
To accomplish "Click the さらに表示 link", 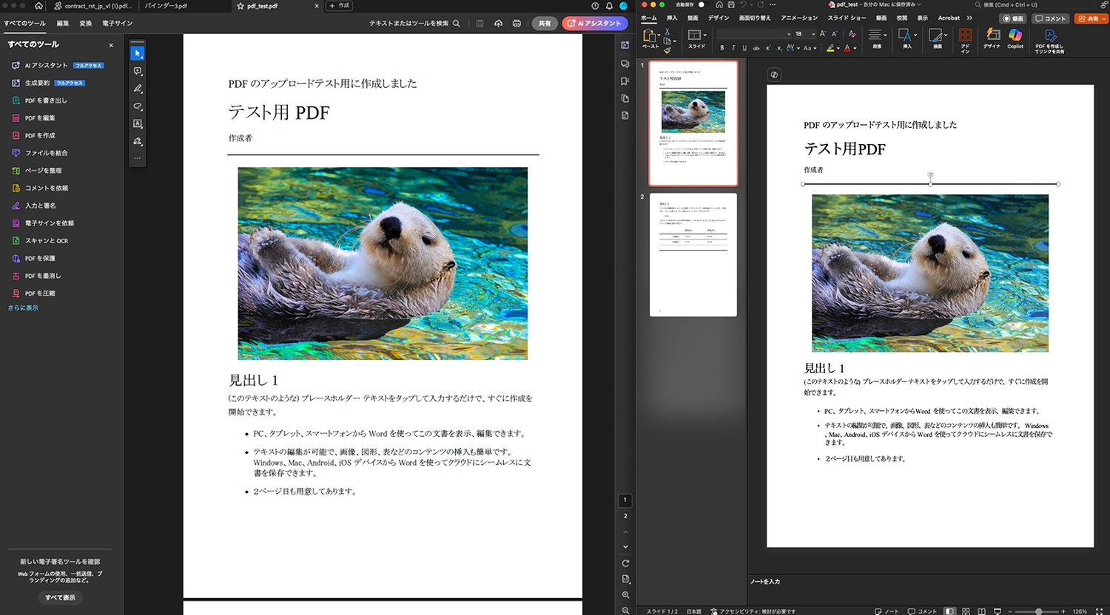I will (23, 308).
